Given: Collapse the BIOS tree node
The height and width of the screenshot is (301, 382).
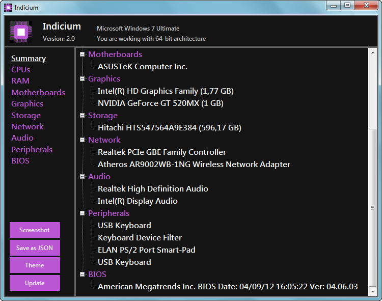Looking at the screenshot, I should [83, 274].
